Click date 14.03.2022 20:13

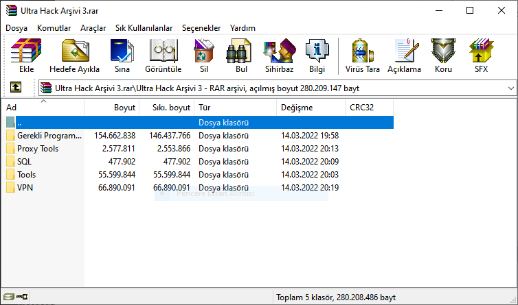(x=310, y=149)
